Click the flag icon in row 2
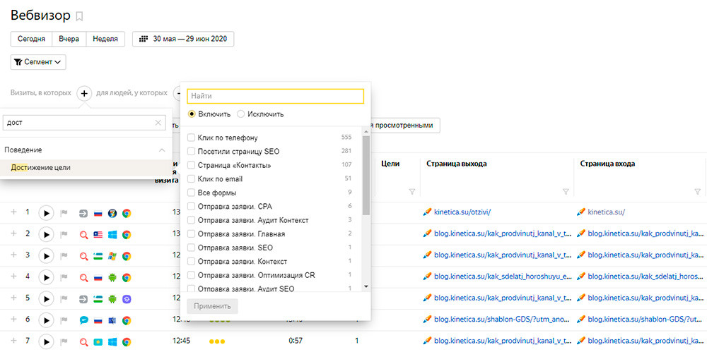Viewport: 707px width, 352px height. click(x=64, y=234)
